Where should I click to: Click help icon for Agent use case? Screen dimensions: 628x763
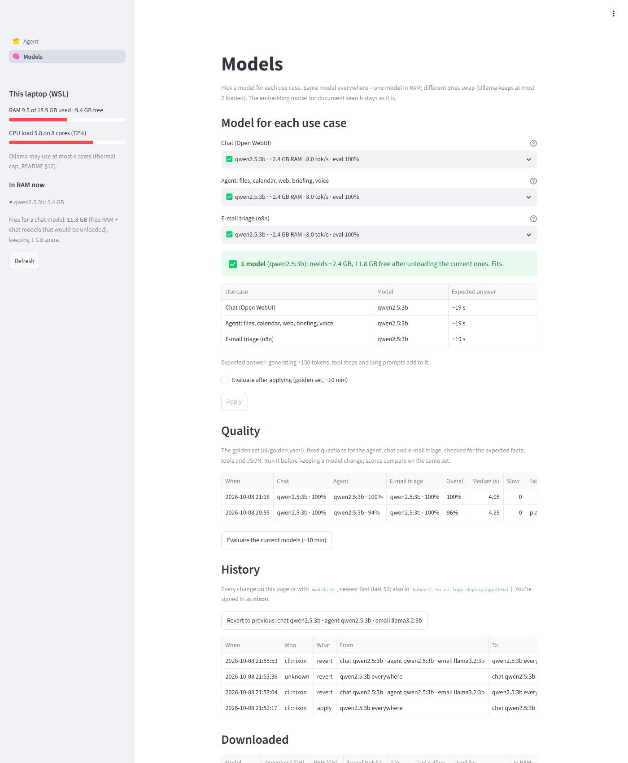coord(533,181)
